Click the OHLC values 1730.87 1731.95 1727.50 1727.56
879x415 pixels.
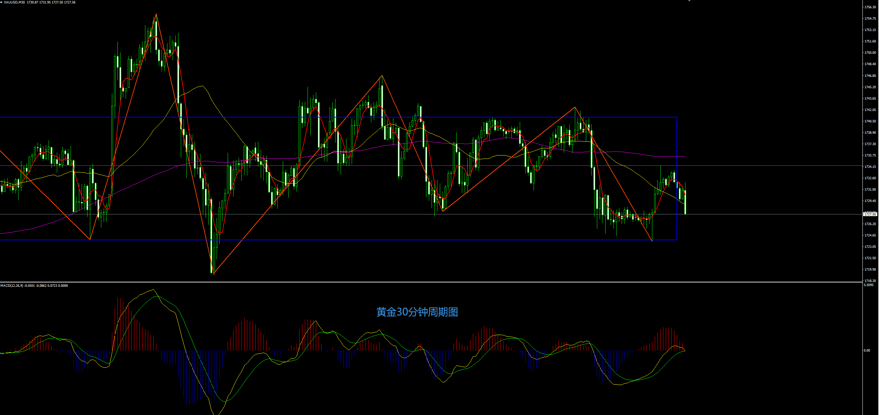pyautogui.click(x=51, y=2)
